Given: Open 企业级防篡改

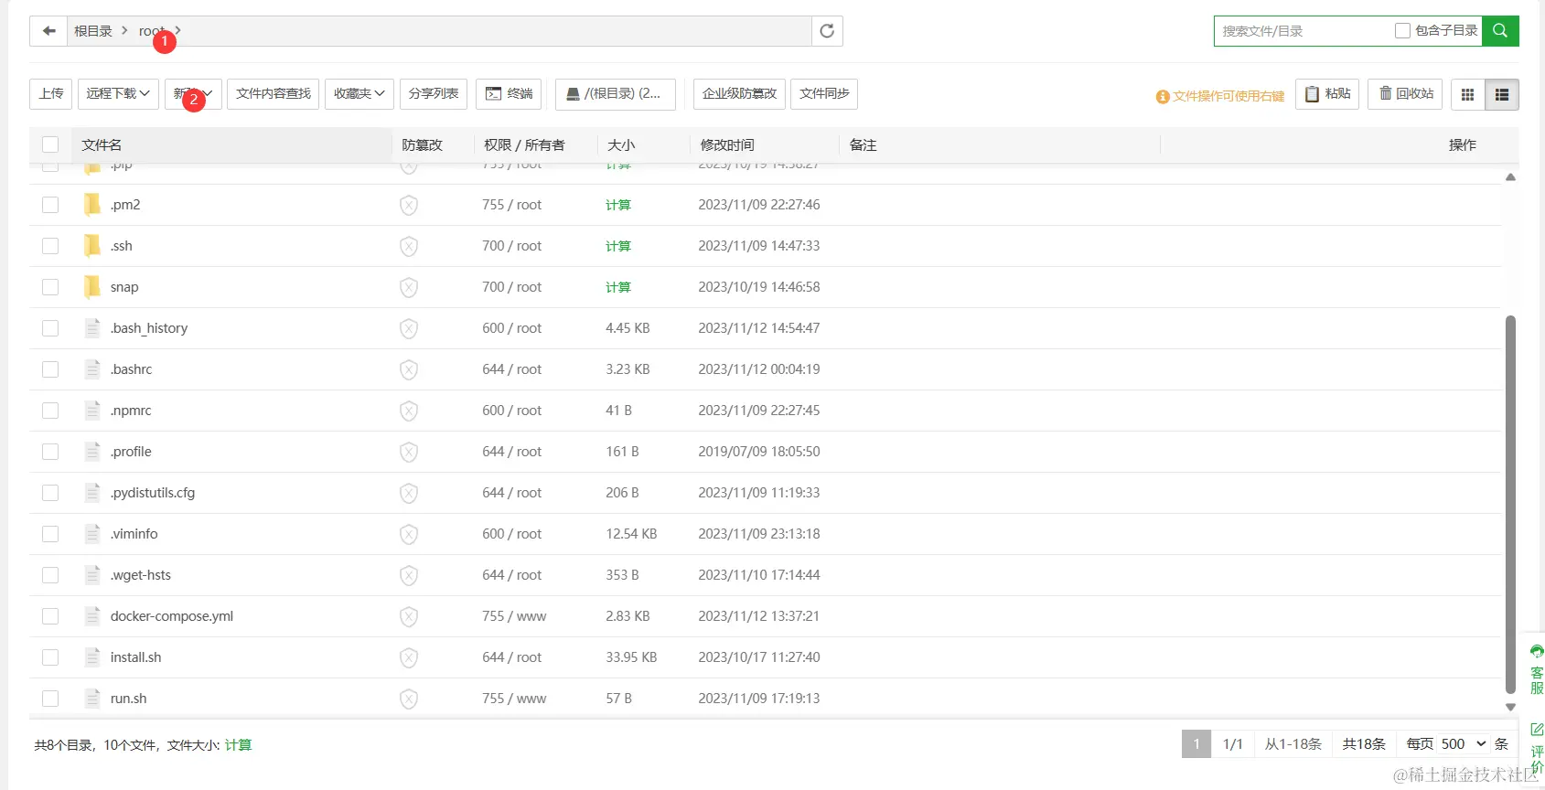Looking at the screenshot, I should [x=739, y=94].
